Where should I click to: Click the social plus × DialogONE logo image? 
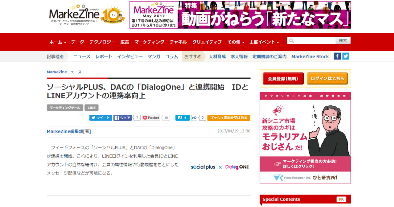click(220, 167)
